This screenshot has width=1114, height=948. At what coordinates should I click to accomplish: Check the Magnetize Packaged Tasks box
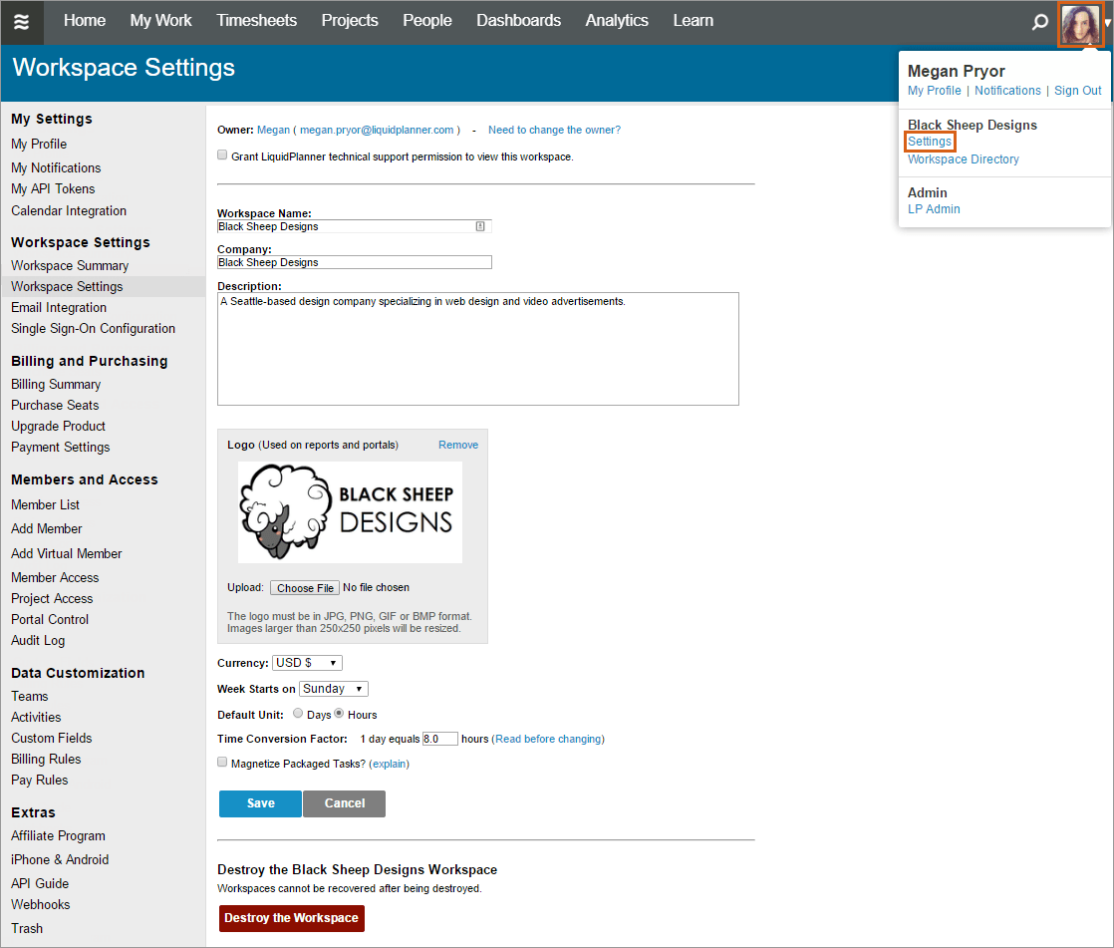[x=222, y=763]
